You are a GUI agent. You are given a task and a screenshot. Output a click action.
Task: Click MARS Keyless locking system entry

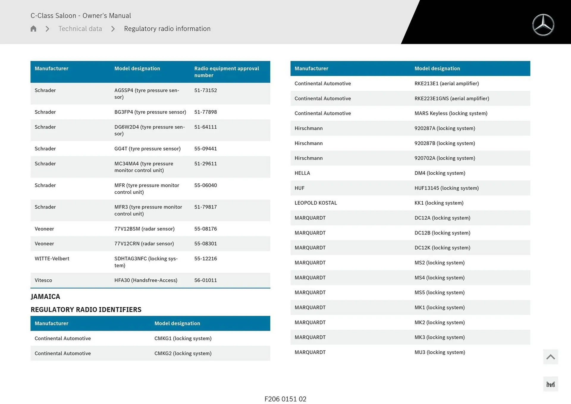point(451,113)
